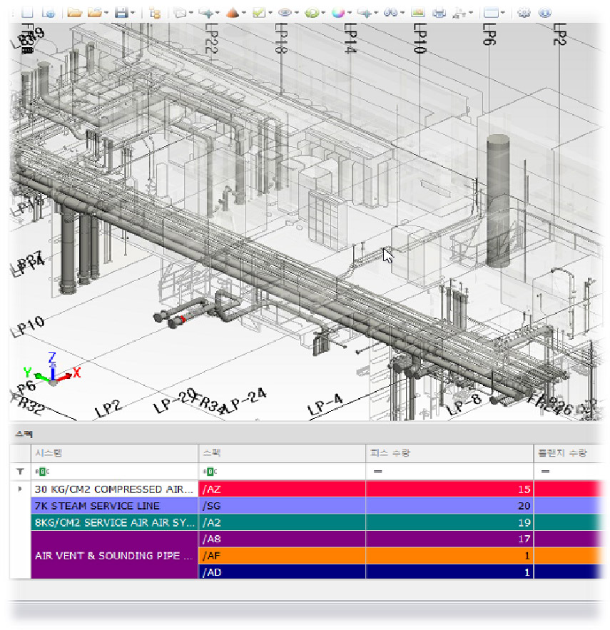Click the eye visibility toolbar icon
The image size is (610, 630).
pyautogui.click(x=285, y=13)
